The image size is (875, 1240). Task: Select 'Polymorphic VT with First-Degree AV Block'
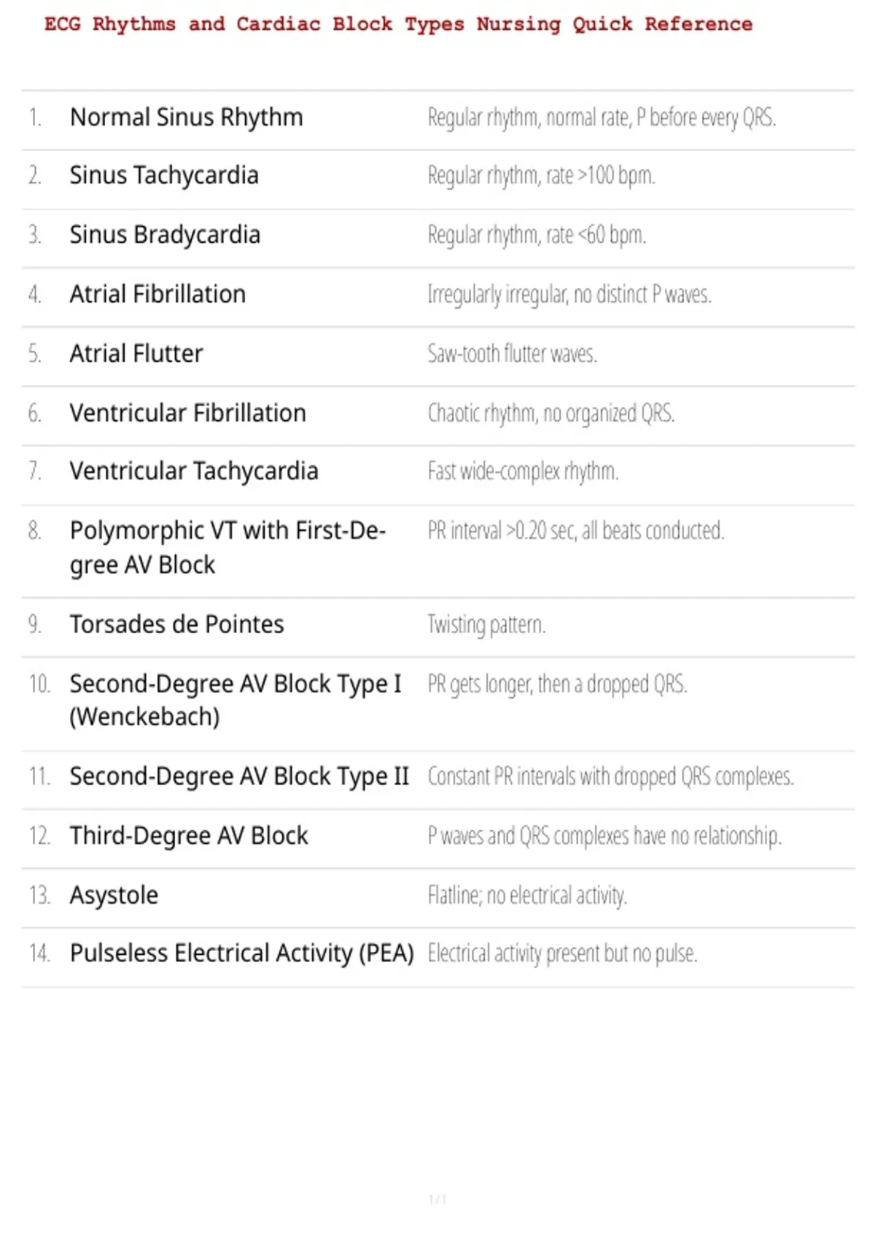click(x=227, y=548)
